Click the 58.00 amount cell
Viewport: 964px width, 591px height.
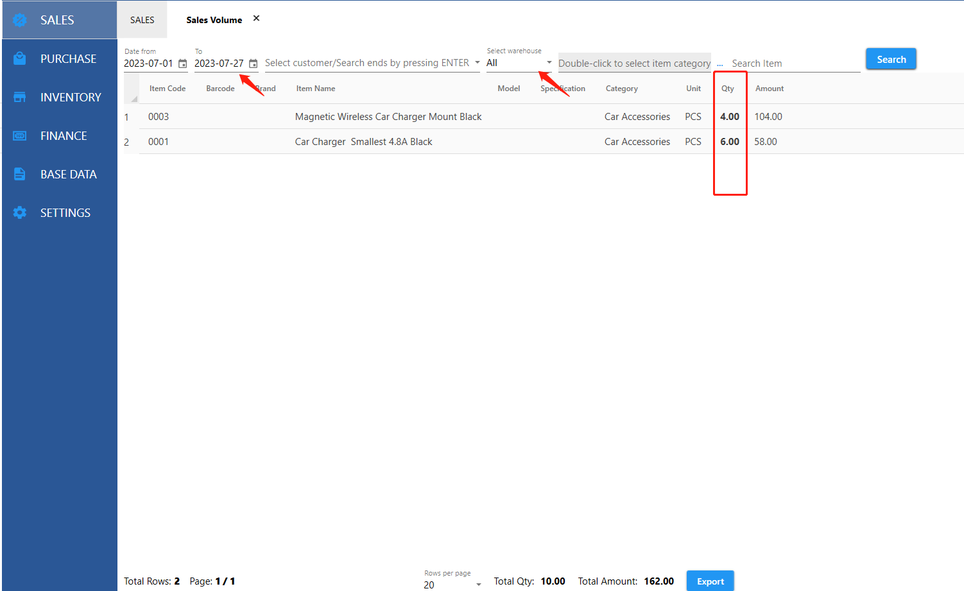pyautogui.click(x=766, y=142)
